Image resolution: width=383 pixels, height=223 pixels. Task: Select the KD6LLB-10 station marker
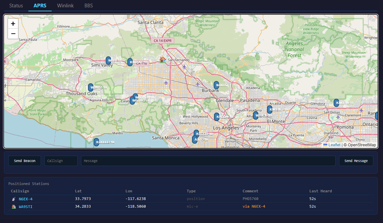(96, 142)
